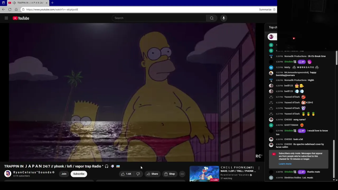Click Matty's blue M avatar
The image size is (338, 190).
pyautogui.click(x=271, y=67)
